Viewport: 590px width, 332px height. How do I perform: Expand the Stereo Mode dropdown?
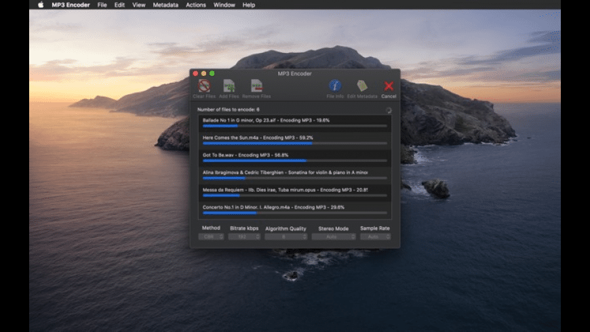[x=334, y=236]
